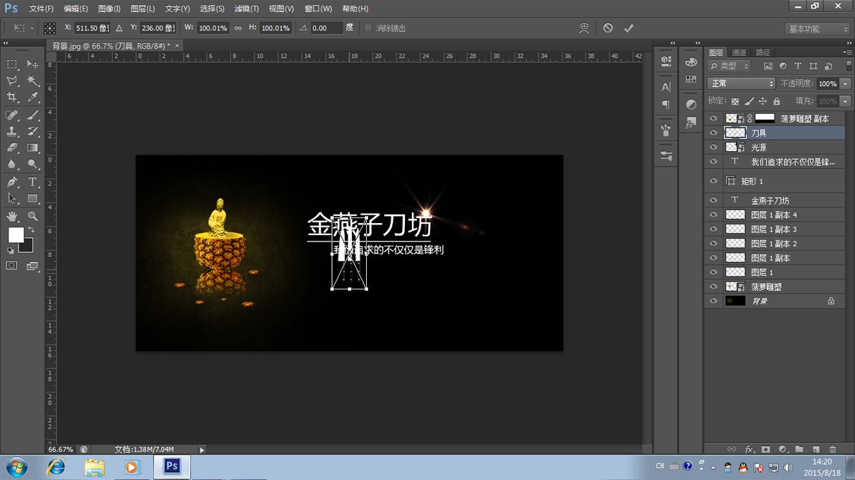This screenshot has height=480, width=855.
Task: Open the 文件(F) menu
Action: (x=42, y=8)
